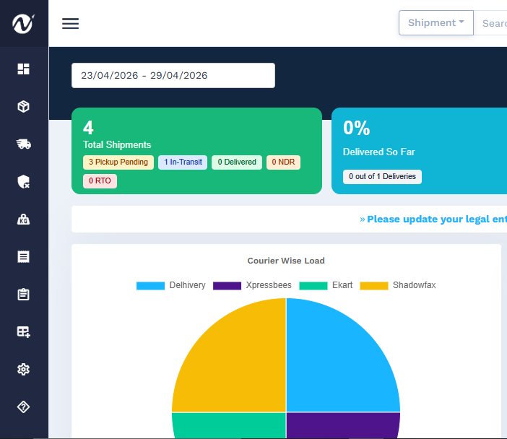Open the delivery truck sidebar icon
Viewport: 507px width, 439px height.
[24, 144]
